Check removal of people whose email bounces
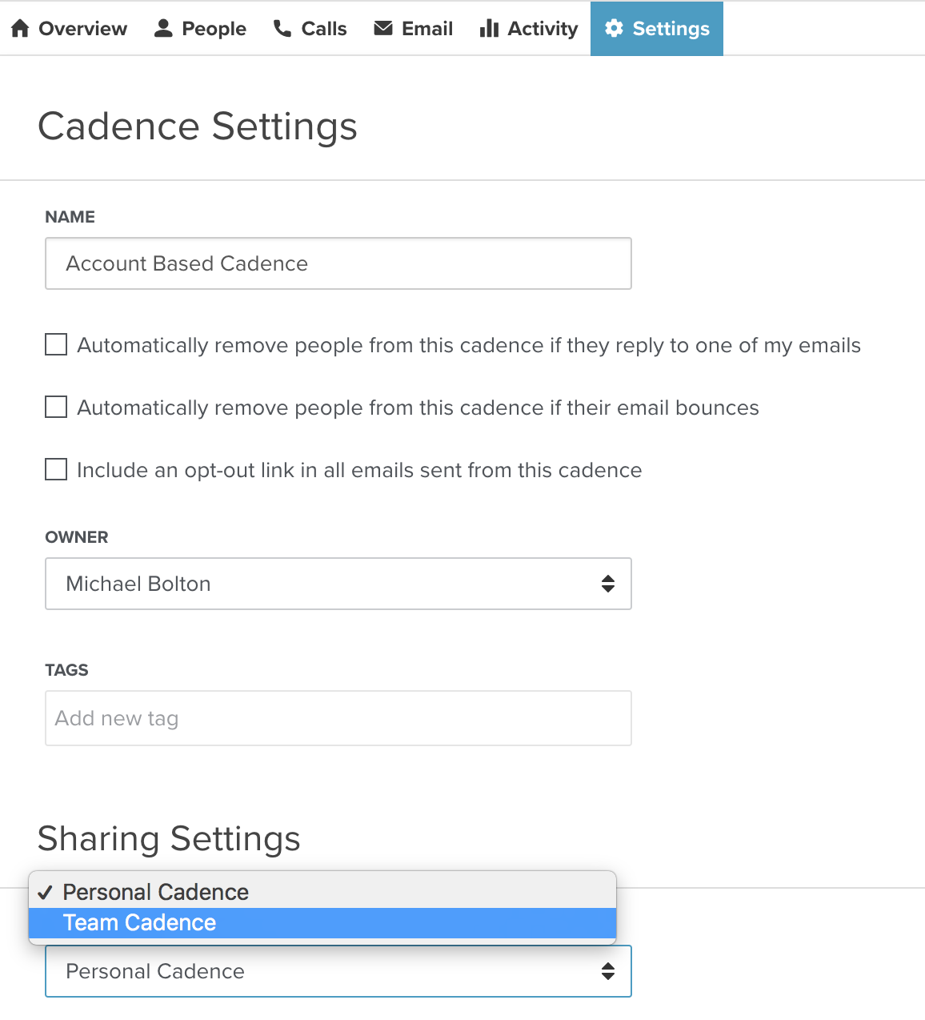This screenshot has height=1020, width=925. [x=55, y=407]
